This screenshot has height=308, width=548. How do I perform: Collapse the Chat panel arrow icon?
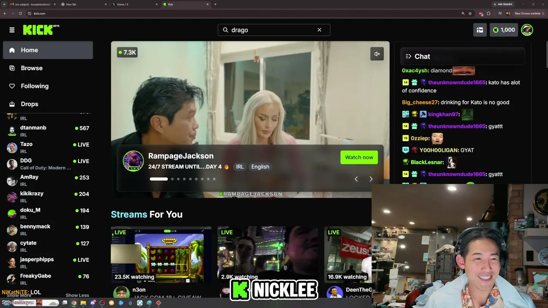coord(408,56)
